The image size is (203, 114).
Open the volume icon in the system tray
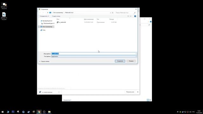(190, 112)
